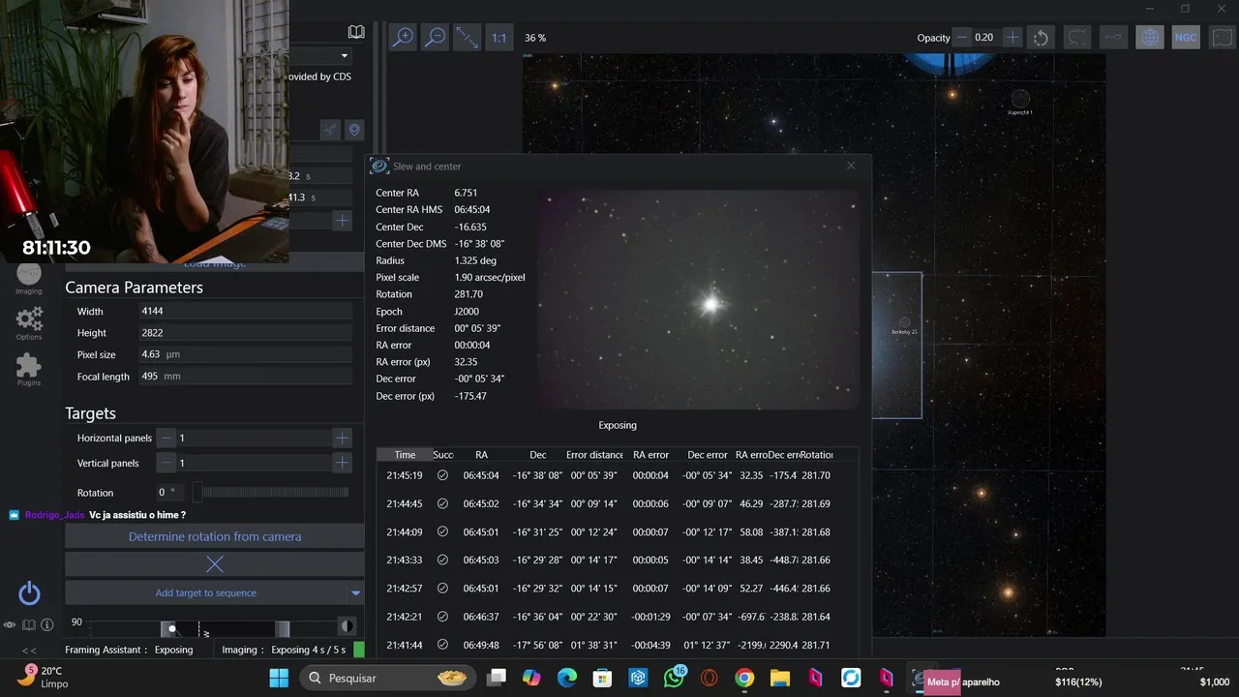The height and width of the screenshot is (697, 1239).
Task: Open the Imaging sidebar section
Action: 29,279
